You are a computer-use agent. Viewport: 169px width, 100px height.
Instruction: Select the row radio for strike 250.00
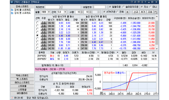click(37, 39)
